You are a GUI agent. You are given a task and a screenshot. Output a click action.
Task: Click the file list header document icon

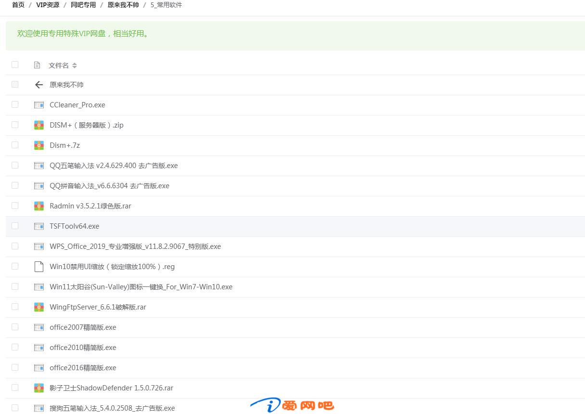37,65
